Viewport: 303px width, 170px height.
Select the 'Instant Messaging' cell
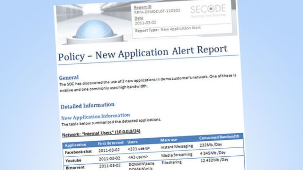point(177,147)
